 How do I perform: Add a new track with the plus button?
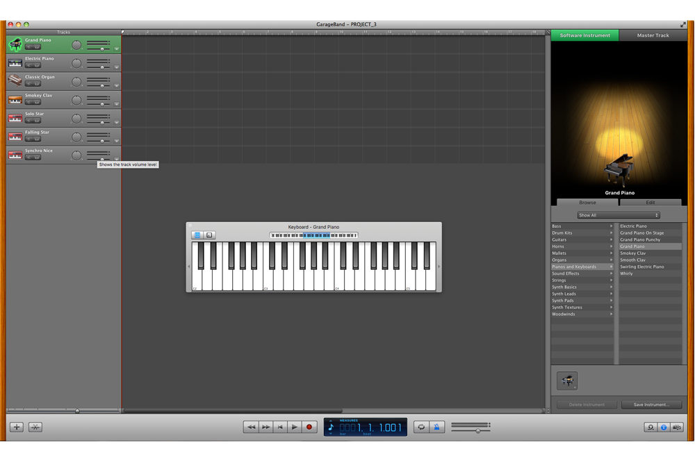click(17, 427)
